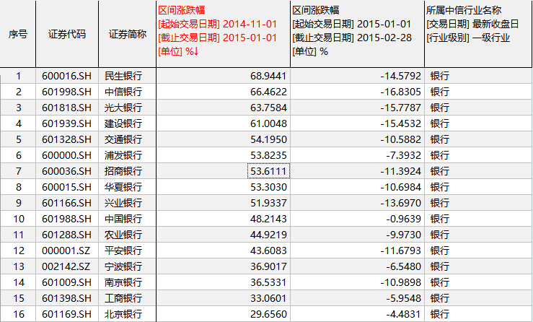Select name cell 建设银行

[128, 123]
